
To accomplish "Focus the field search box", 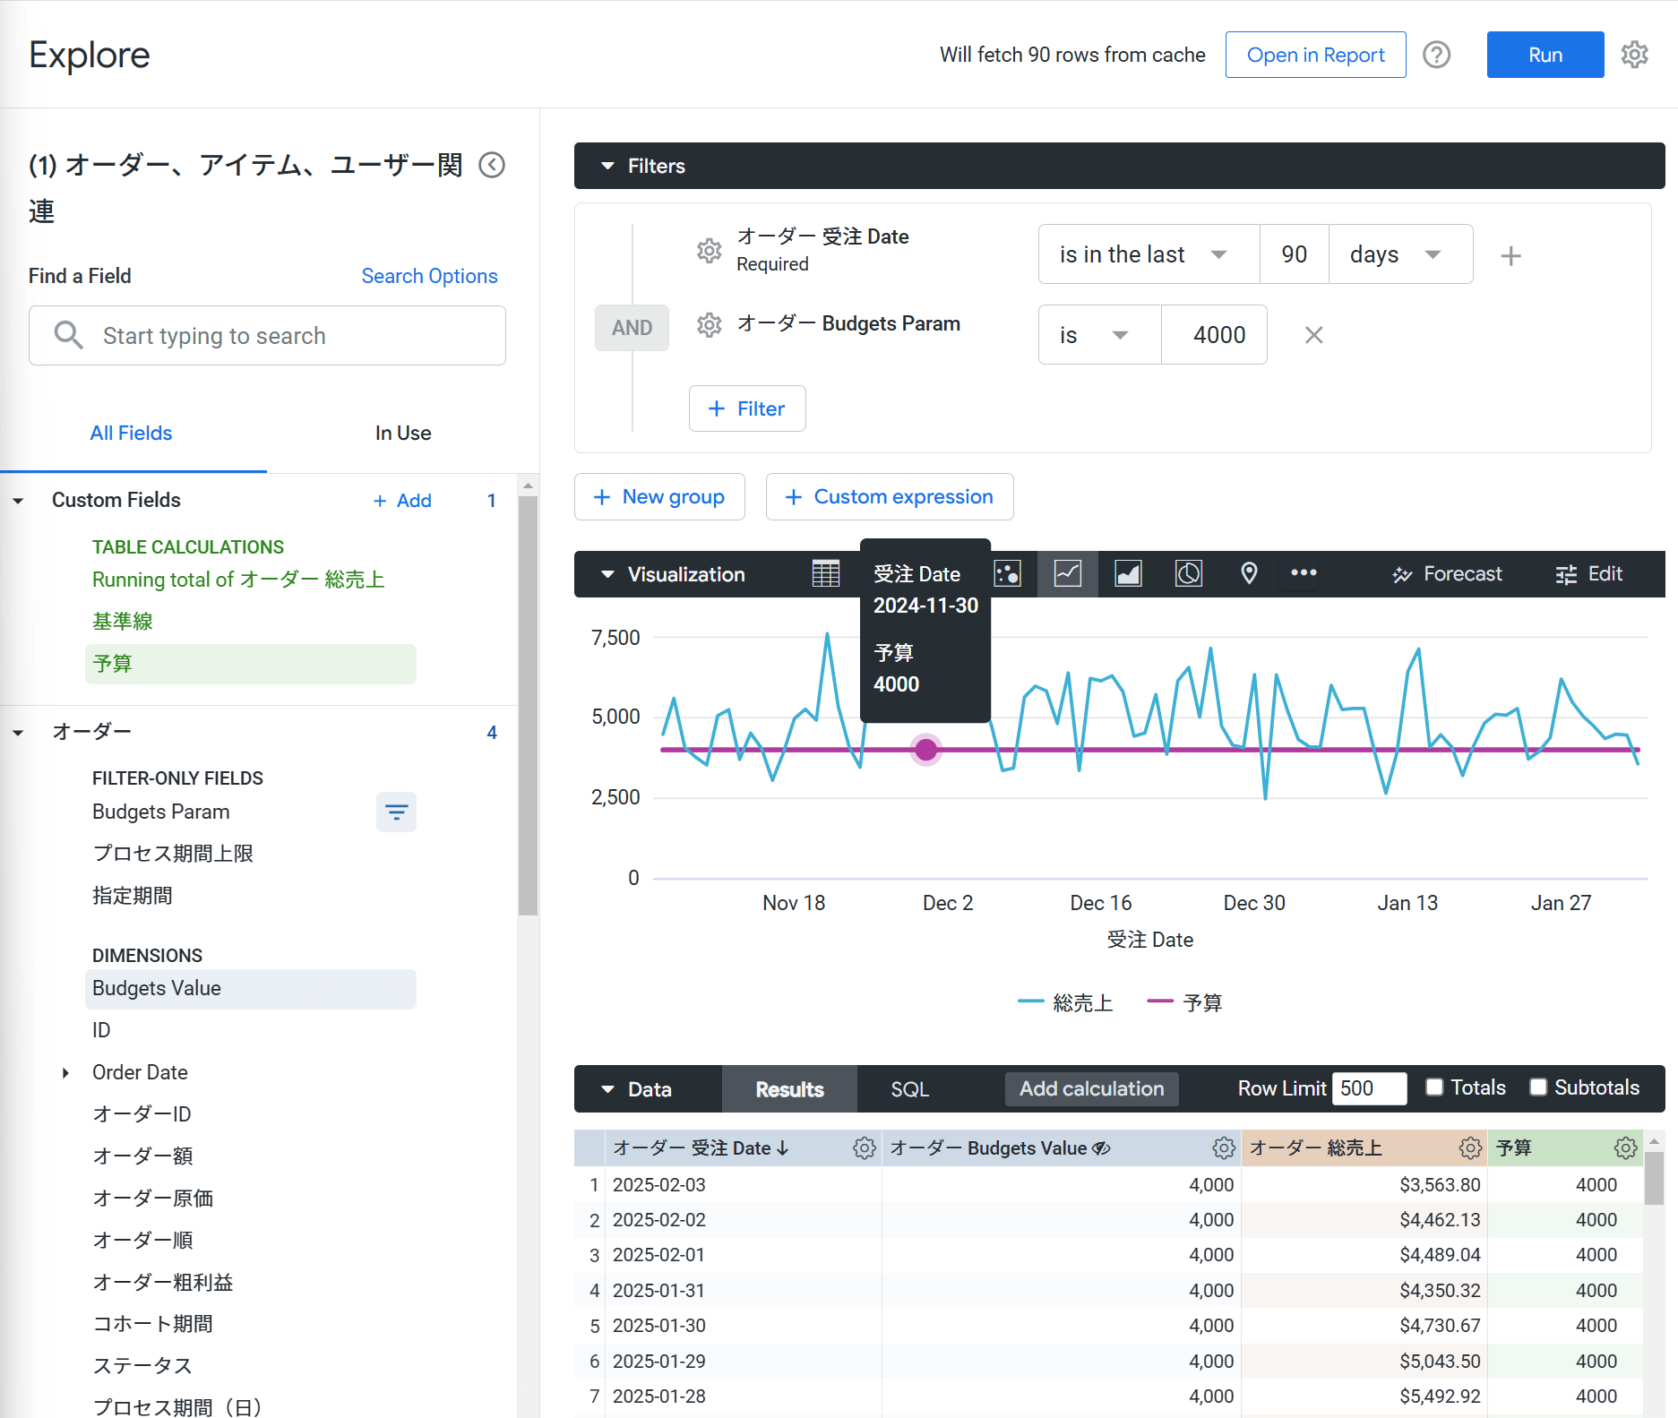I will pyautogui.click(x=267, y=336).
